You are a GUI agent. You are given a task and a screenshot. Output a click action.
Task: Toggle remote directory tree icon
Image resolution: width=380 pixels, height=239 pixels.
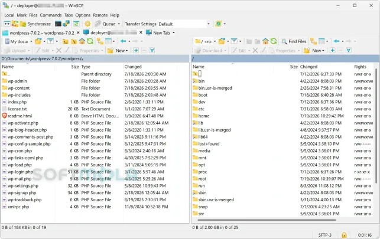313,41
